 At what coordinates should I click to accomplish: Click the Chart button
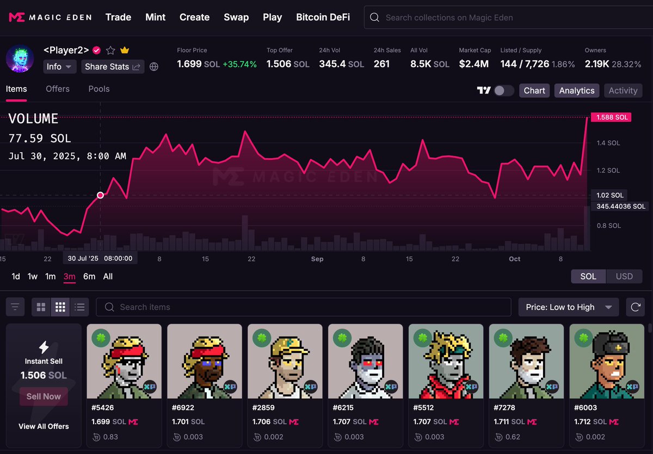[534, 90]
